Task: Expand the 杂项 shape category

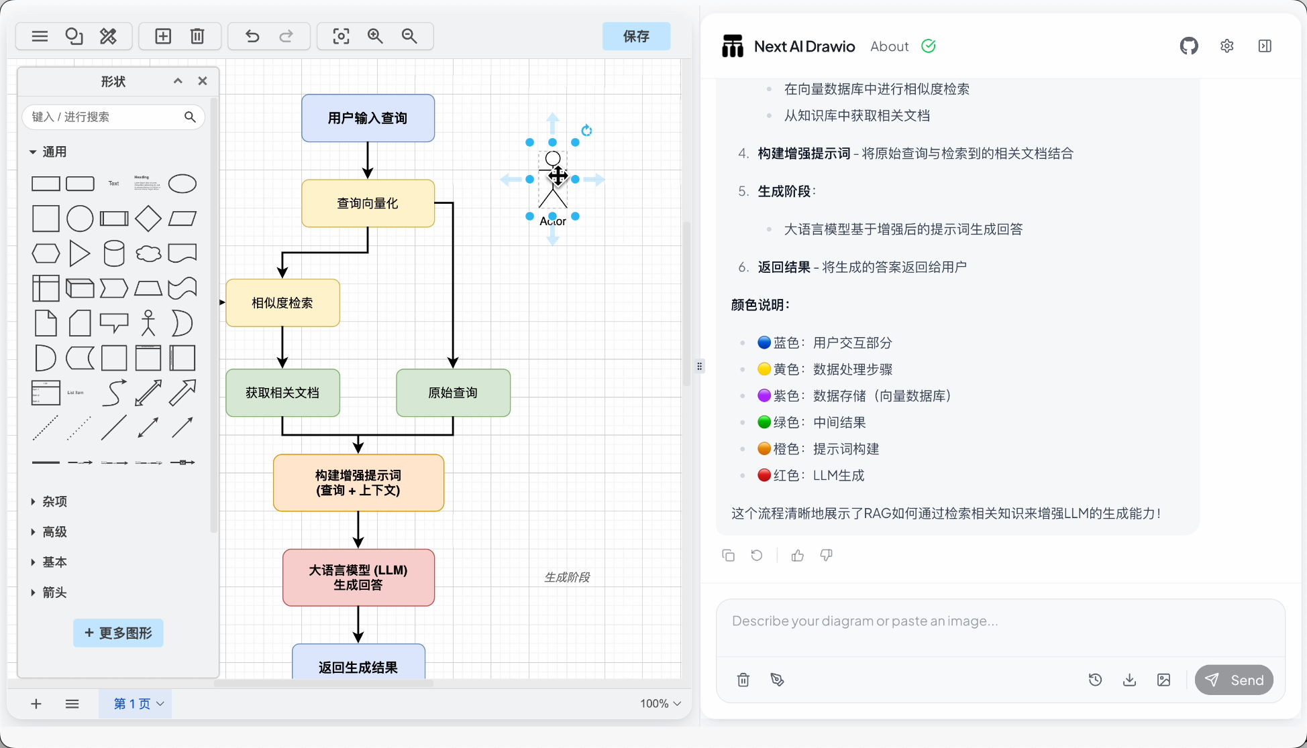Action: [54, 501]
